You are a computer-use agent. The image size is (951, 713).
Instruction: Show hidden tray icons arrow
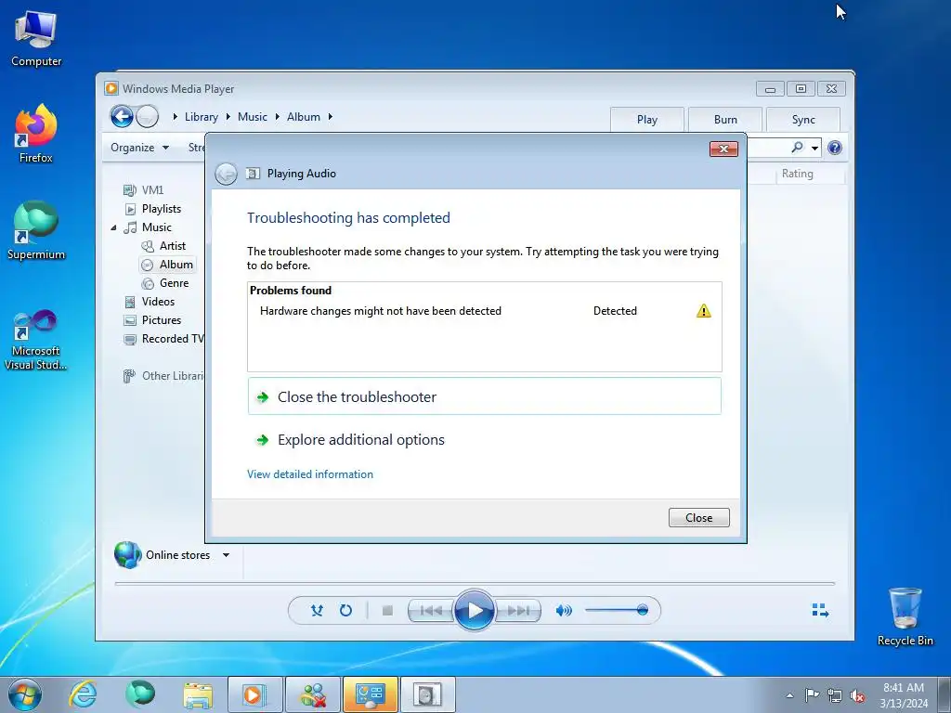pos(789,695)
